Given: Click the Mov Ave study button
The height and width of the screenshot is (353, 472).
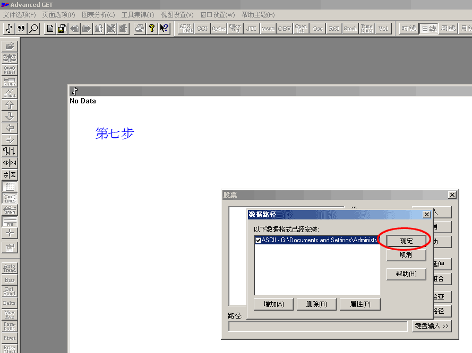Looking at the screenshot, I should click(10, 314).
